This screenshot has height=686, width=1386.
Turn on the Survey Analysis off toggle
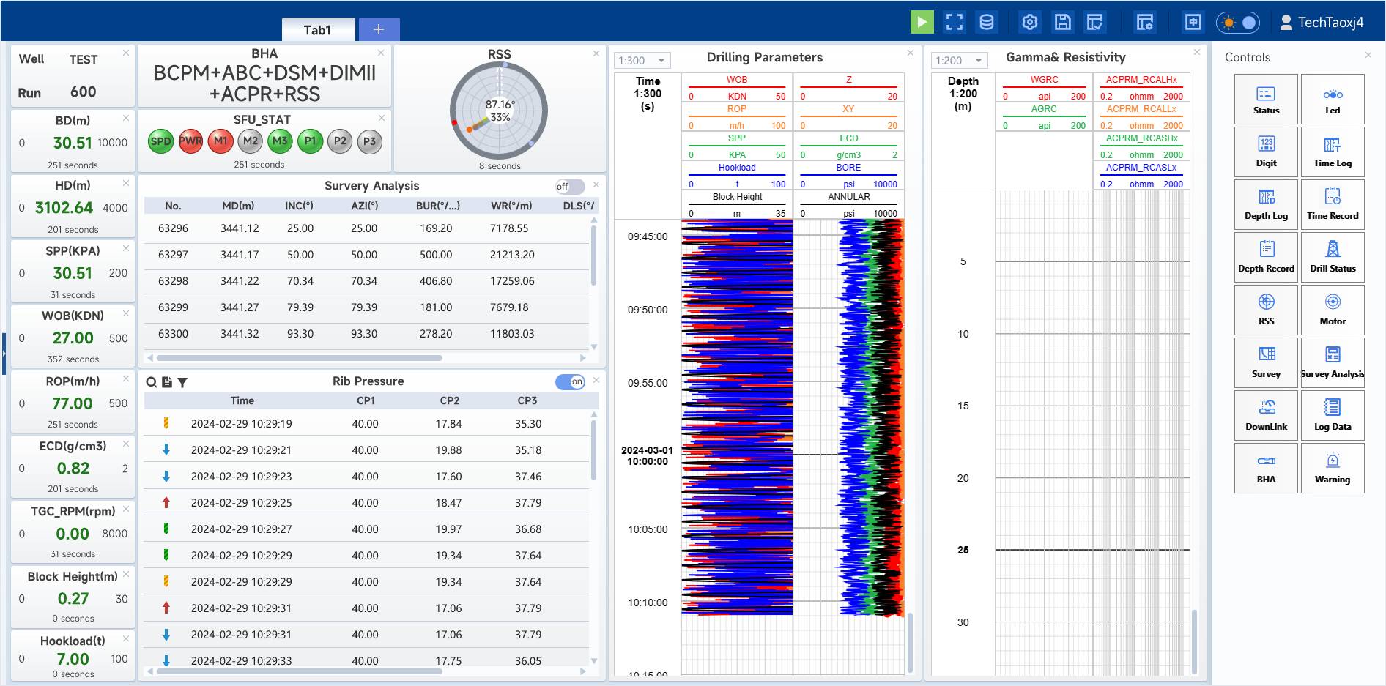click(x=570, y=186)
